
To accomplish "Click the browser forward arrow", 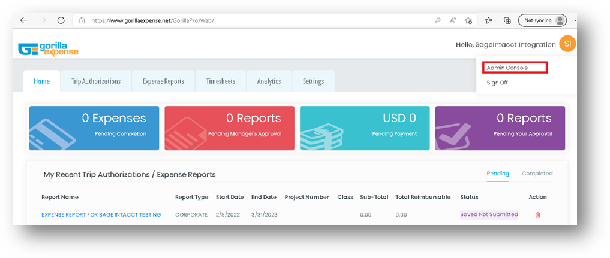I will (43, 20).
